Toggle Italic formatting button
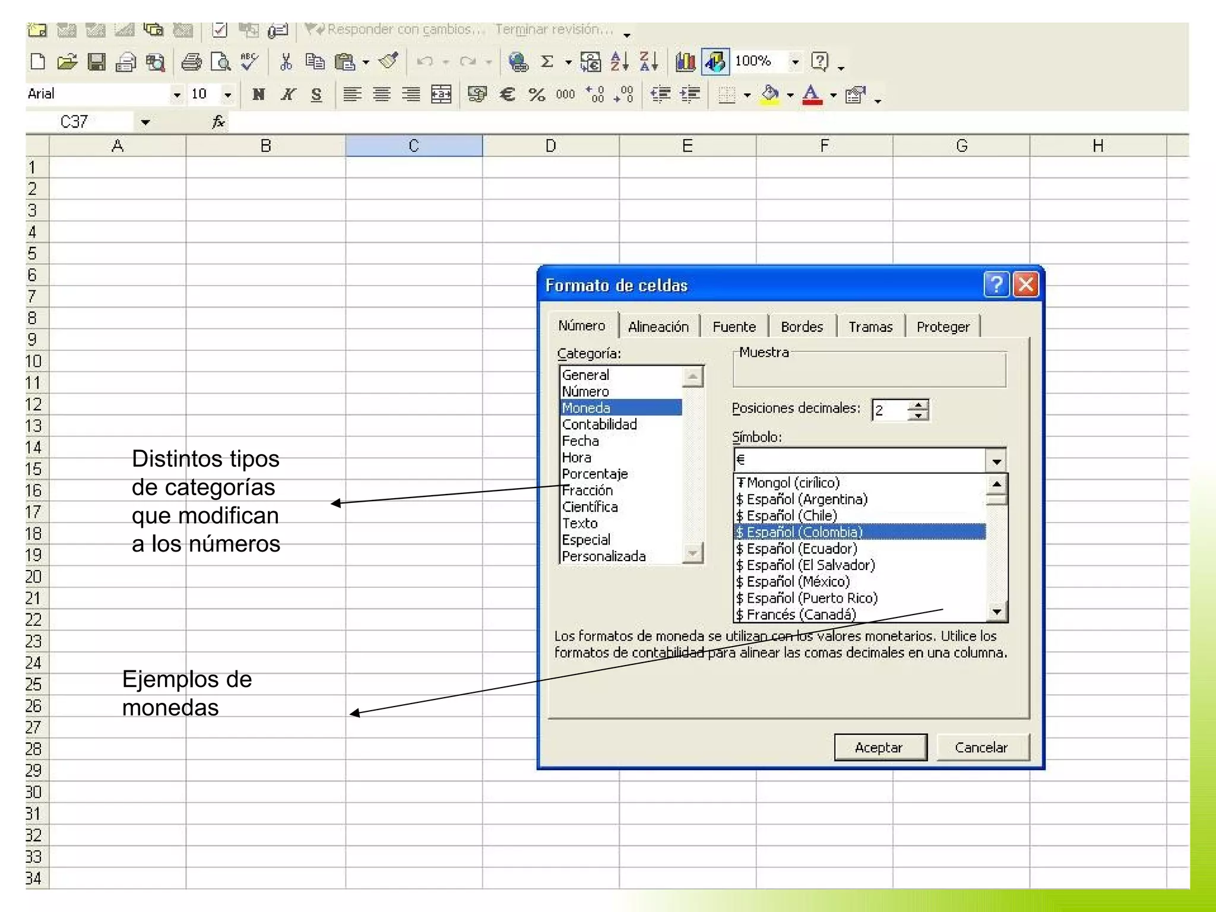This screenshot has height=912, width=1216. point(288,94)
